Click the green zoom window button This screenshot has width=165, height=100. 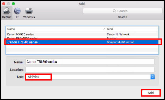(13, 4)
